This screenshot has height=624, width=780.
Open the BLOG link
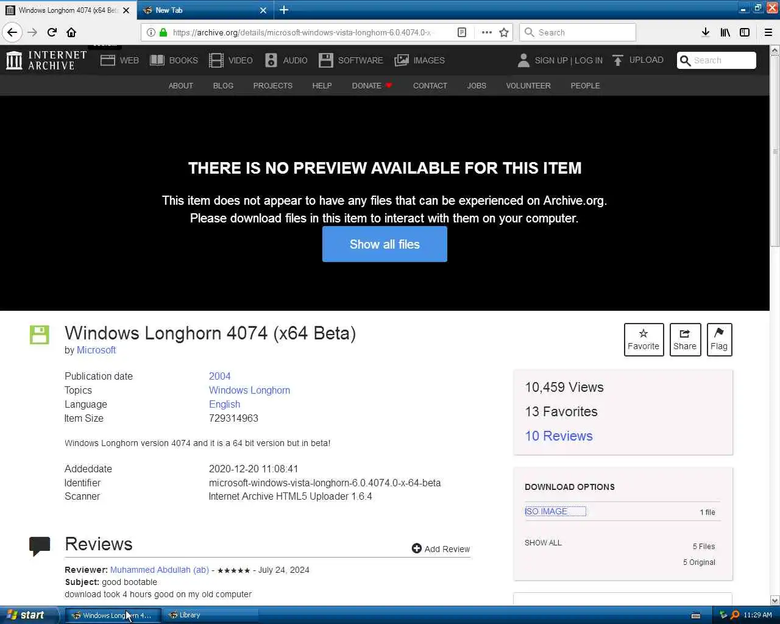click(223, 86)
